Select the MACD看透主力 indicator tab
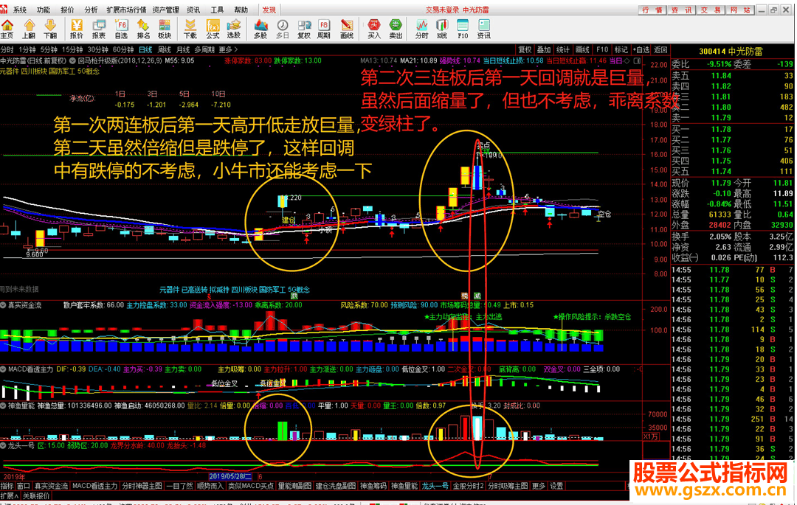The height and width of the screenshot is (505, 797). tap(94, 487)
